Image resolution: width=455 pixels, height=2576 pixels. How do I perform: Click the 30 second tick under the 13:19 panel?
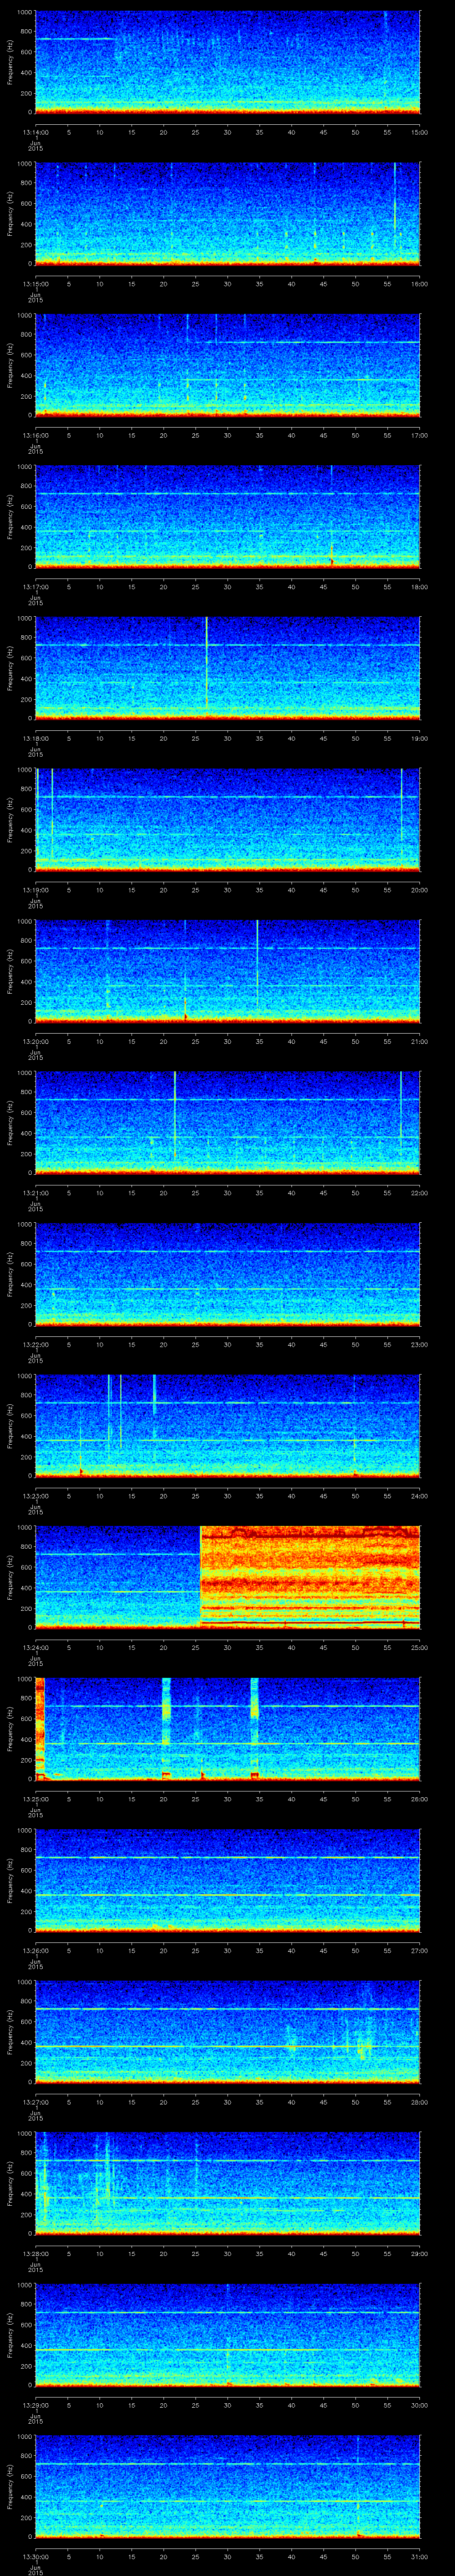coord(228,890)
